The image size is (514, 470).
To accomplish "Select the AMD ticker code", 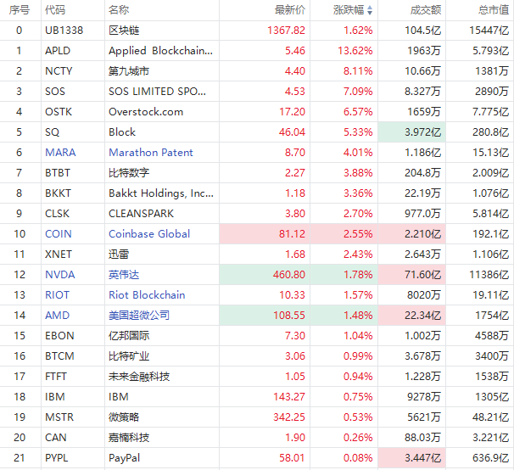I will pos(58,316).
